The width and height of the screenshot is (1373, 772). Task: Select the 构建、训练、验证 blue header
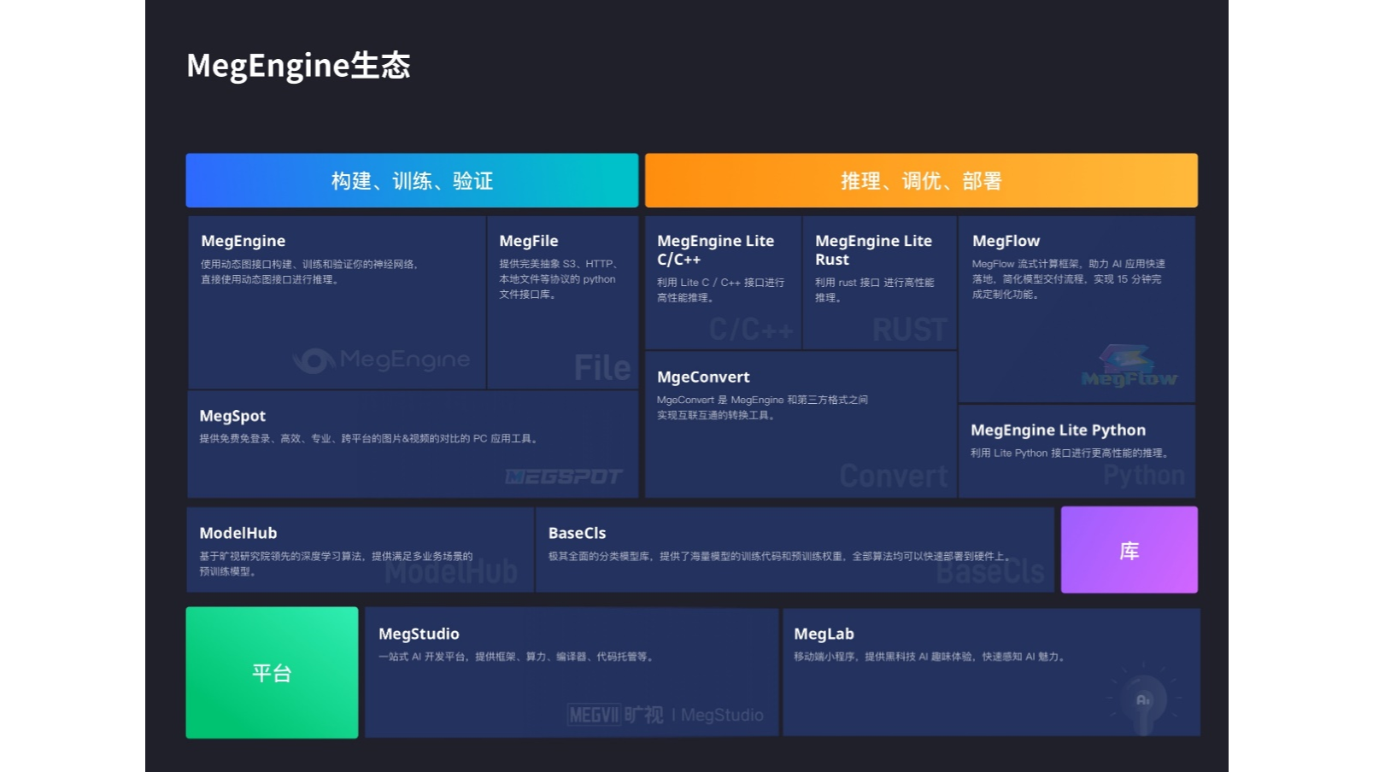click(x=412, y=180)
